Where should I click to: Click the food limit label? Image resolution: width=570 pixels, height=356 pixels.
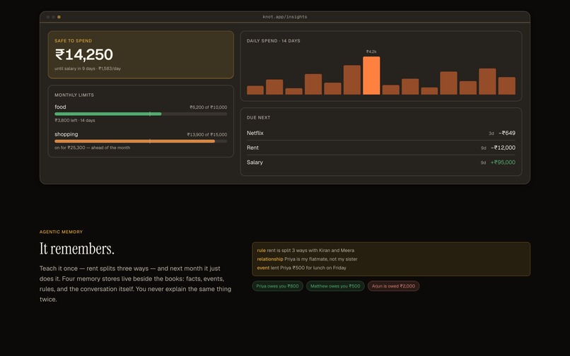click(x=60, y=107)
